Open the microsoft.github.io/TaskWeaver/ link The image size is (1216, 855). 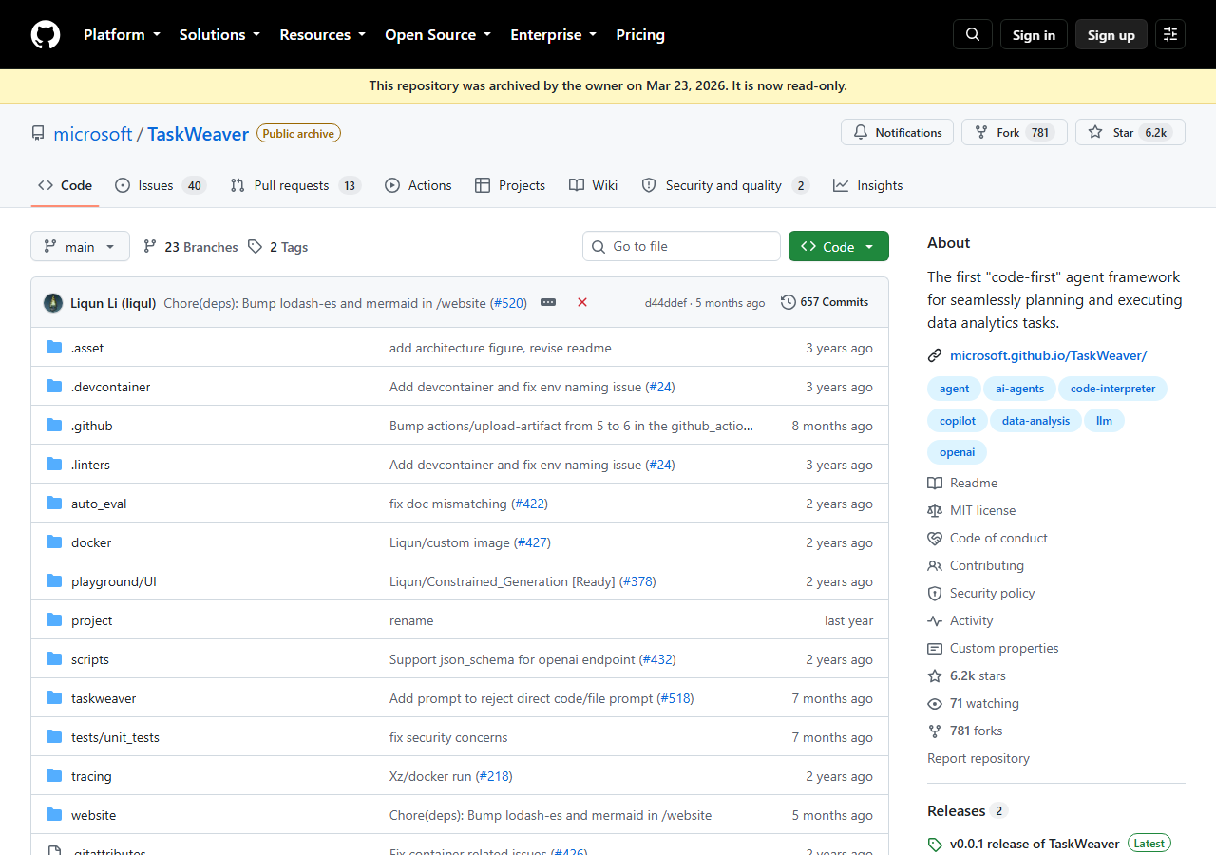1049,355
